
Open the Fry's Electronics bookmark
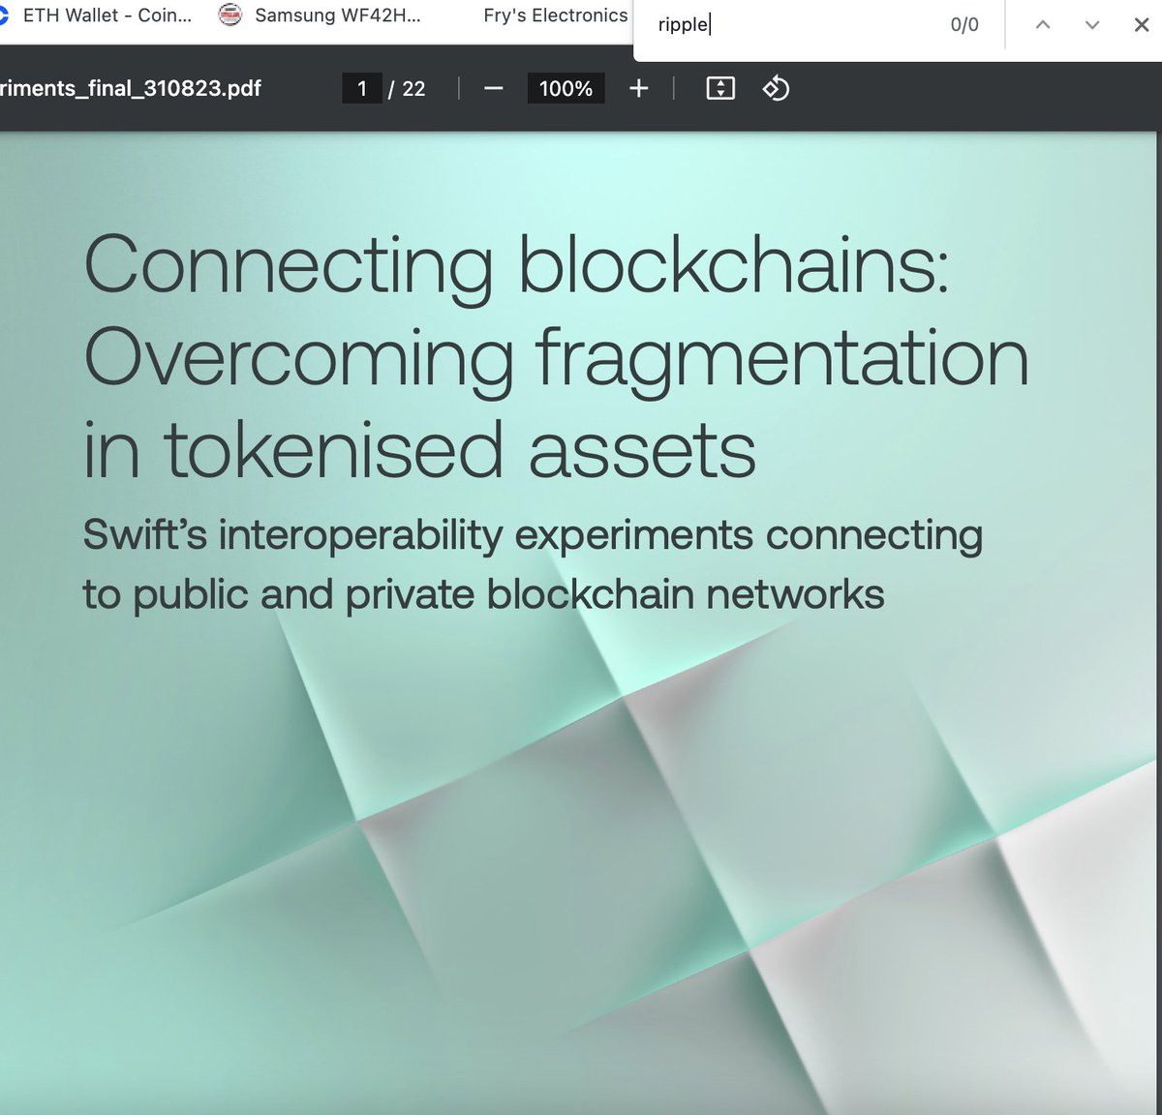[555, 15]
